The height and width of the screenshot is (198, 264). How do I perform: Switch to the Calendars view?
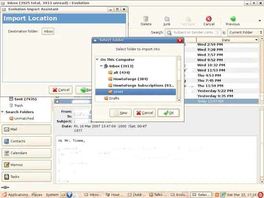coord(26,153)
